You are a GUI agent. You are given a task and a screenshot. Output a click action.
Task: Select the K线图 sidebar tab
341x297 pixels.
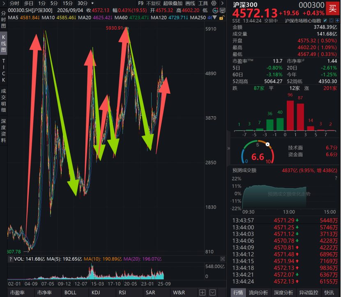(x=3, y=43)
